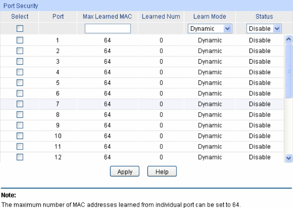Toggle the checkbox for port 7

coord(20,104)
